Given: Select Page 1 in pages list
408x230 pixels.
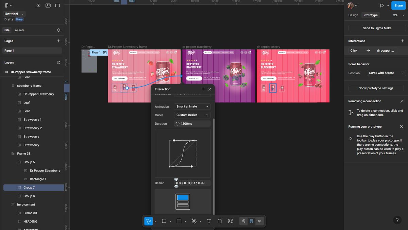Looking at the screenshot, I should click(33, 51).
